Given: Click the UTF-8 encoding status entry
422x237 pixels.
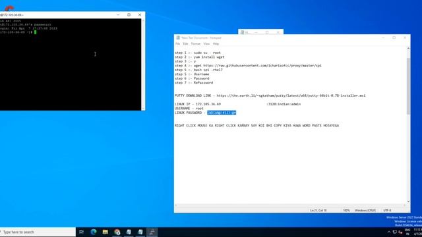Looking at the screenshot, I should 387,211.
